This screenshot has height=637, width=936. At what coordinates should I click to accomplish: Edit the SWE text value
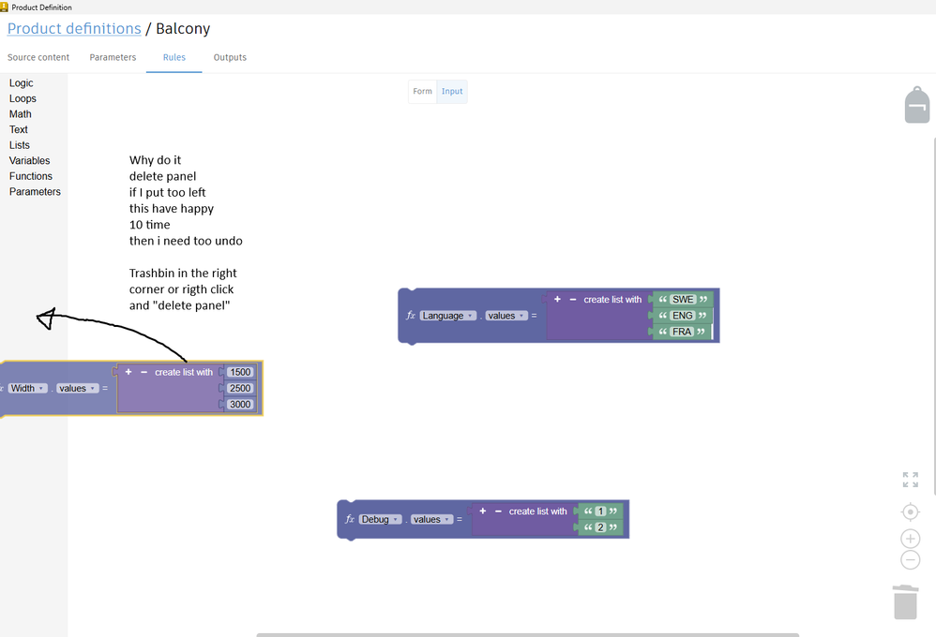click(x=683, y=300)
